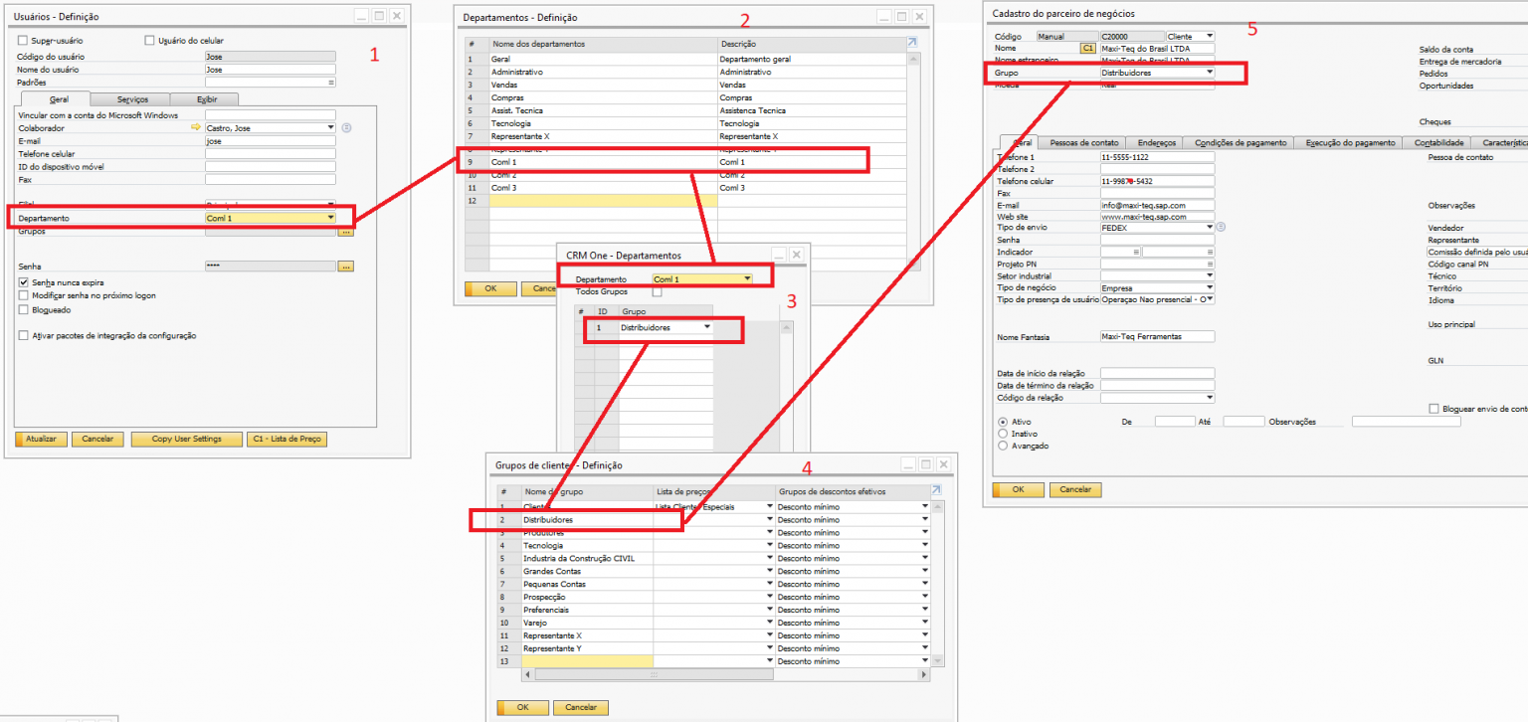The image size is (1528, 722).
Task: Open the Tipo de negócio dropdown
Action: [1209, 287]
